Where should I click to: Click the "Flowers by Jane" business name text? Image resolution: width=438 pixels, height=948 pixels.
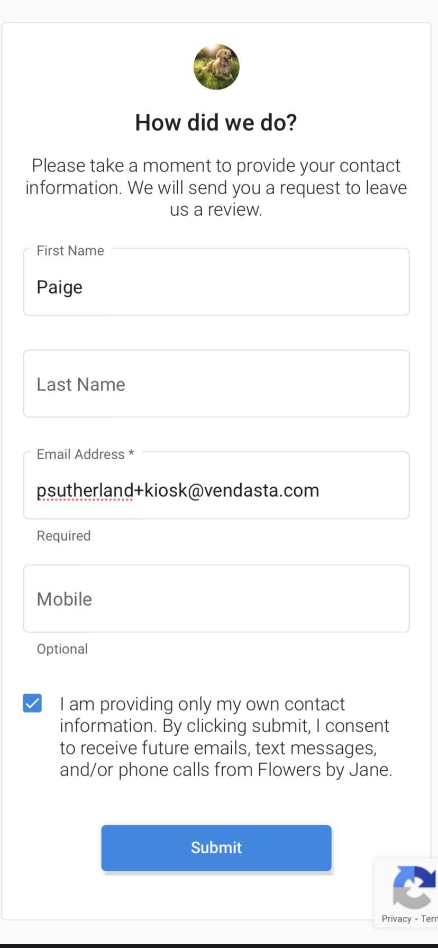click(325, 769)
